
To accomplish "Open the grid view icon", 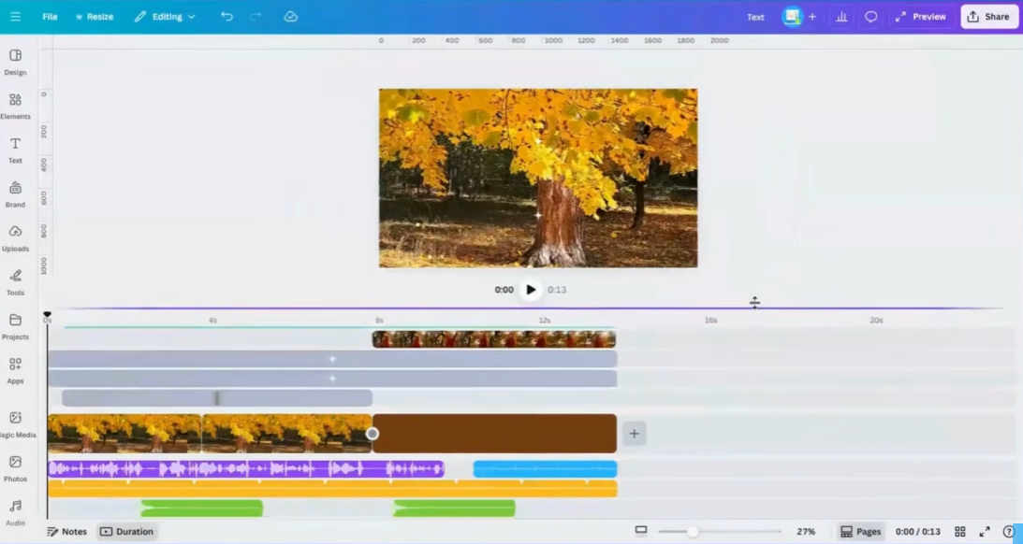I will click(959, 532).
